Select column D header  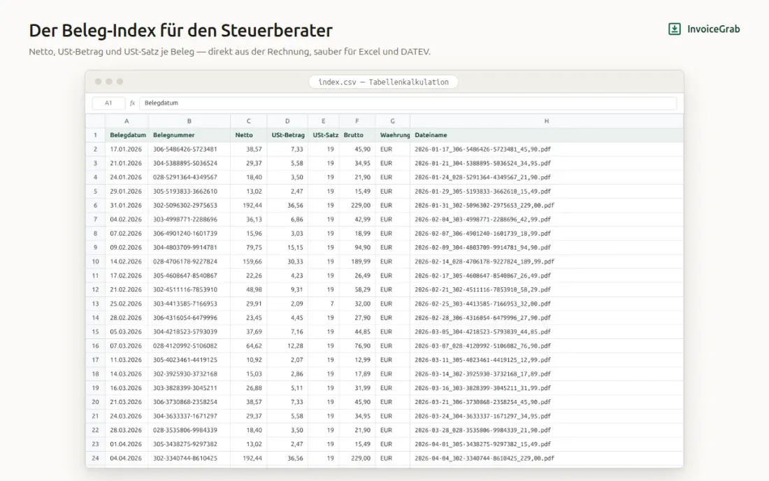pyautogui.click(x=287, y=121)
